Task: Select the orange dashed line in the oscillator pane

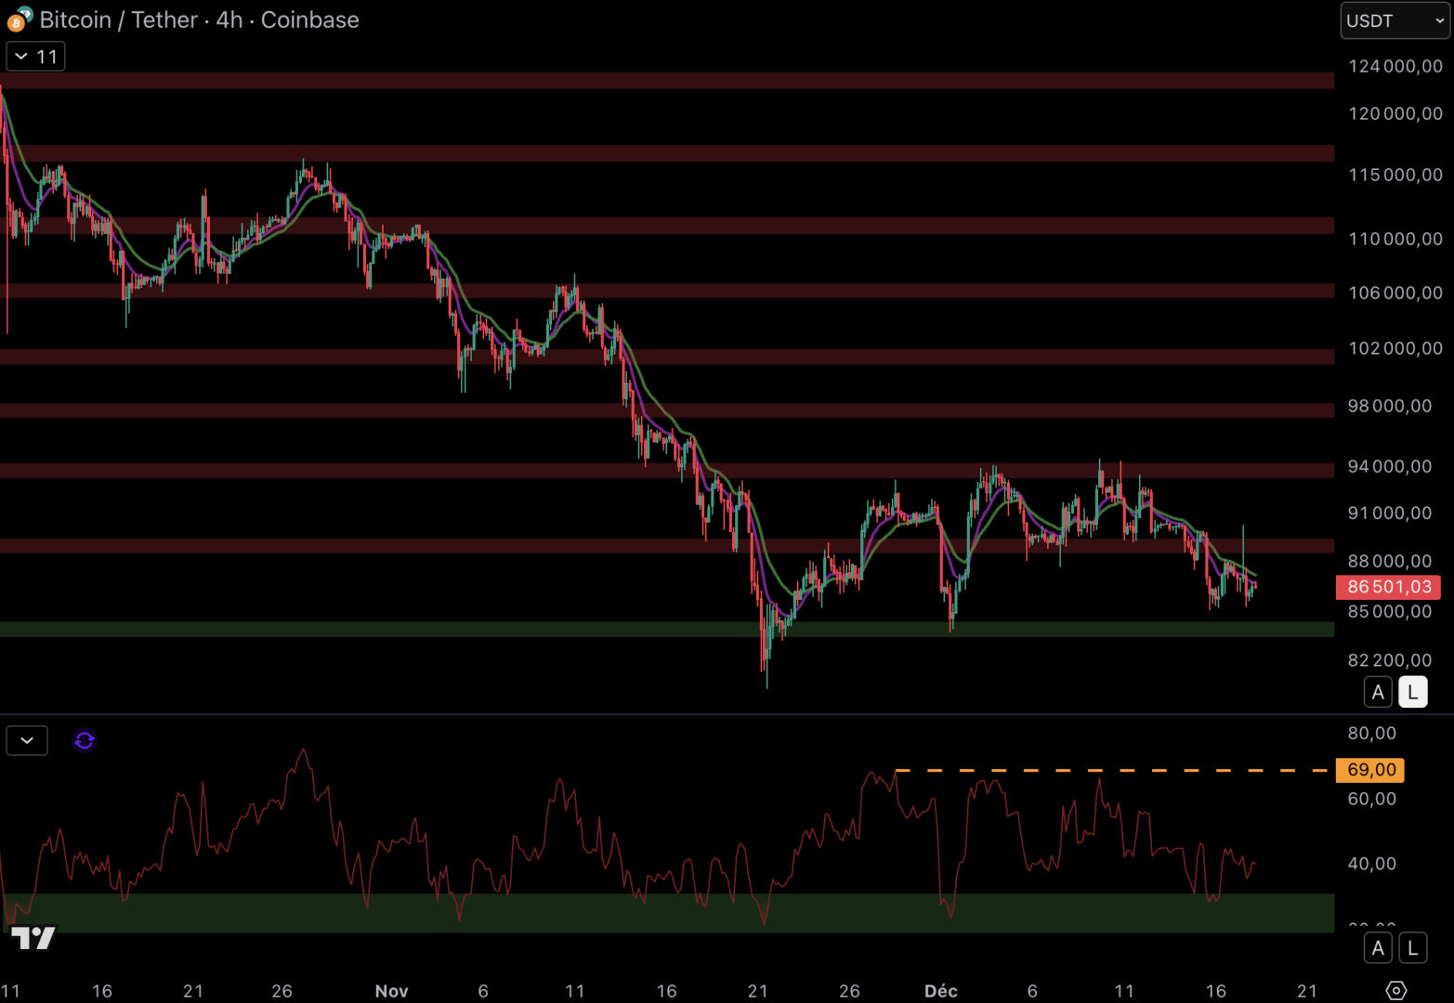Action: 1115,770
